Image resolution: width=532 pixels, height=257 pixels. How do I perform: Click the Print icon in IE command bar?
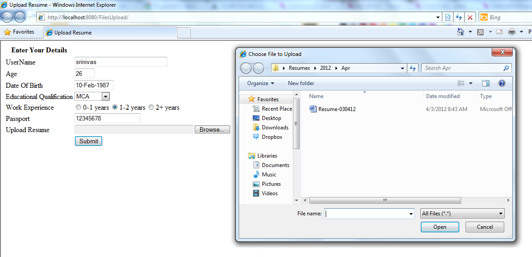(x=512, y=32)
